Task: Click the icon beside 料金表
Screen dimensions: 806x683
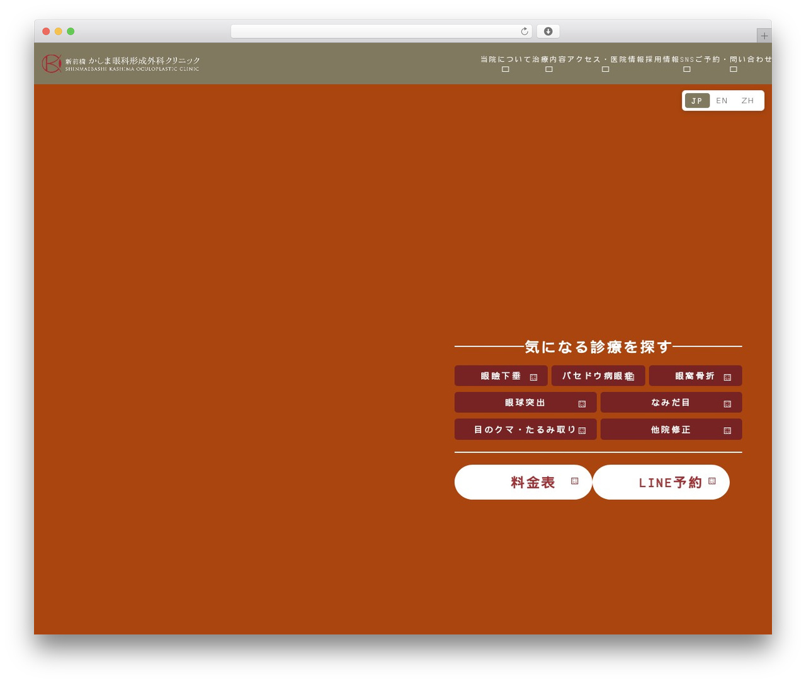Action: [x=574, y=481]
